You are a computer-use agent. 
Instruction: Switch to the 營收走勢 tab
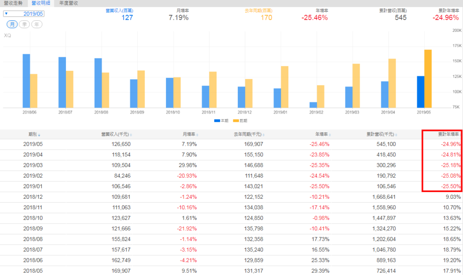(x=13, y=3)
